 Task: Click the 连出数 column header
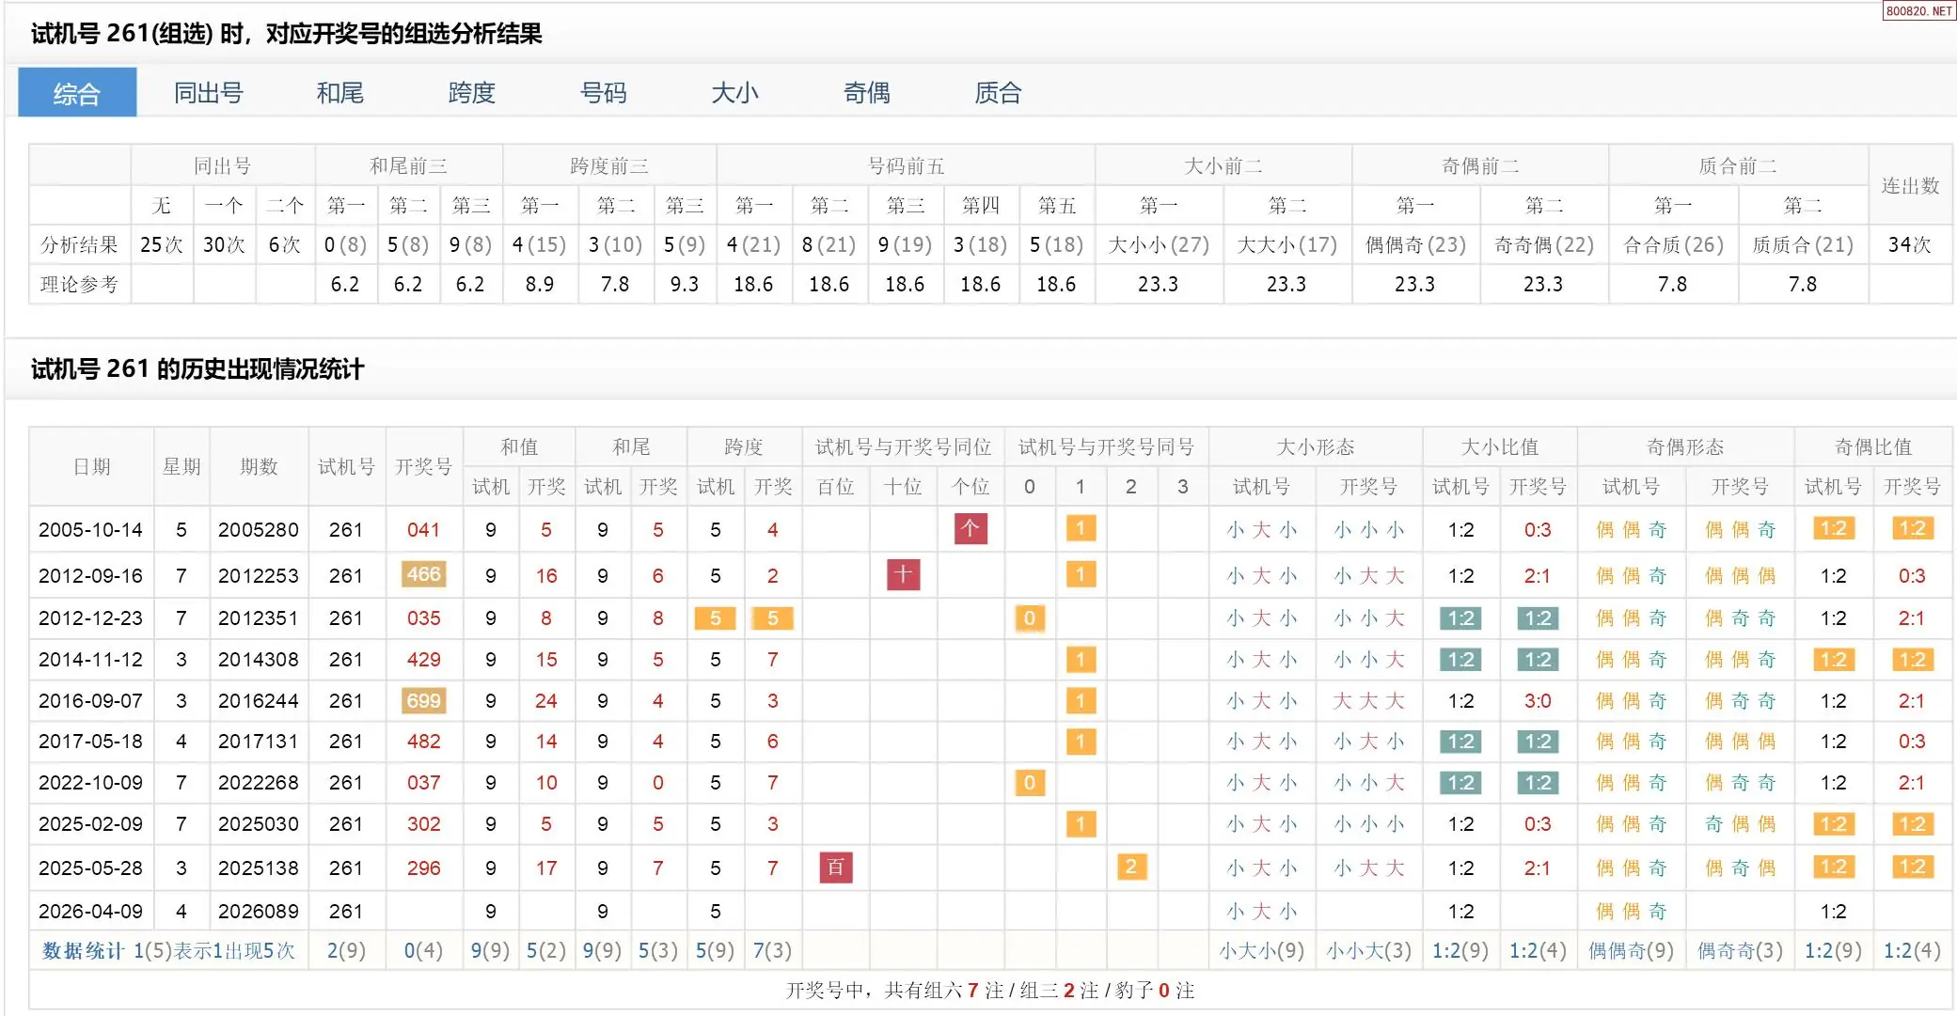1909,185
